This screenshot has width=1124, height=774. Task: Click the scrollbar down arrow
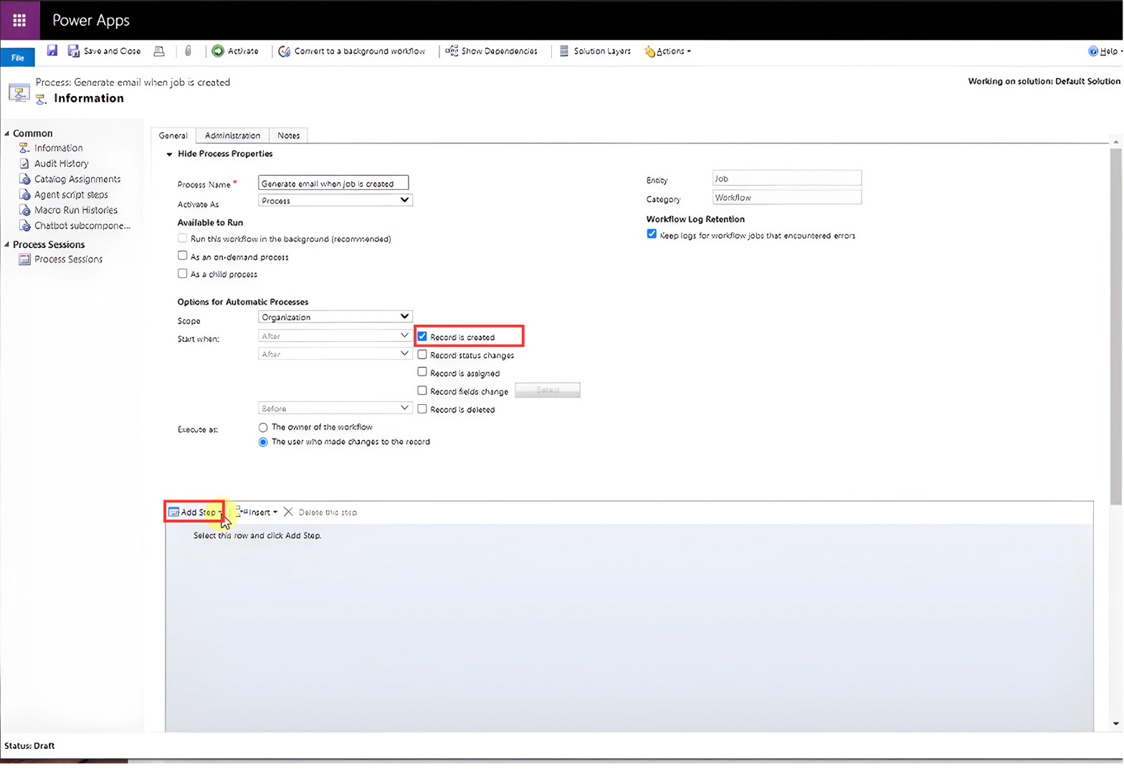tap(1115, 724)
